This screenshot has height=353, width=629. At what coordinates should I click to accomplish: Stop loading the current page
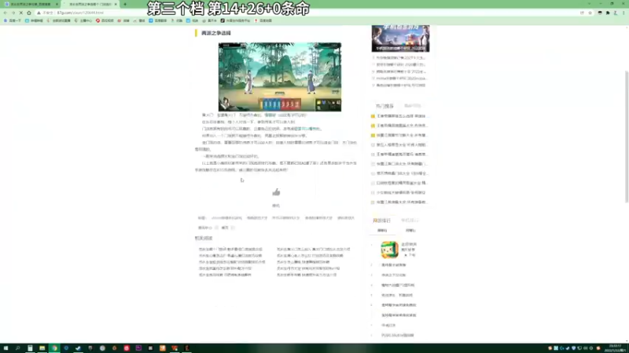click(x=21, y=13)
